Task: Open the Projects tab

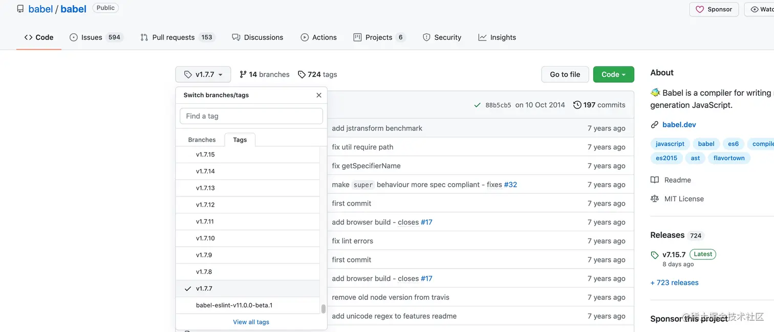Action: click(379, 37)
